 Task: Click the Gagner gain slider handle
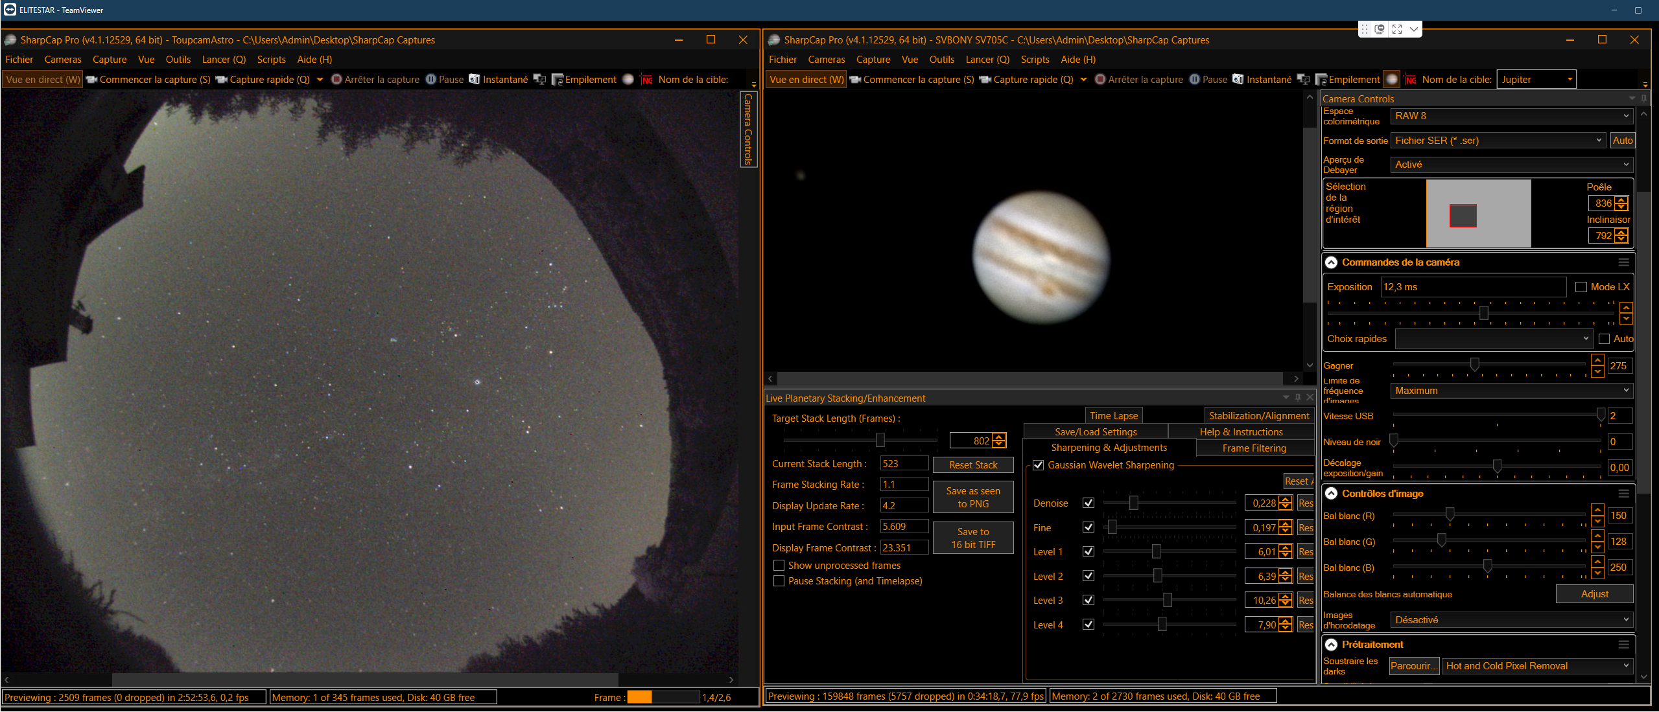[x=1475, y=365]
